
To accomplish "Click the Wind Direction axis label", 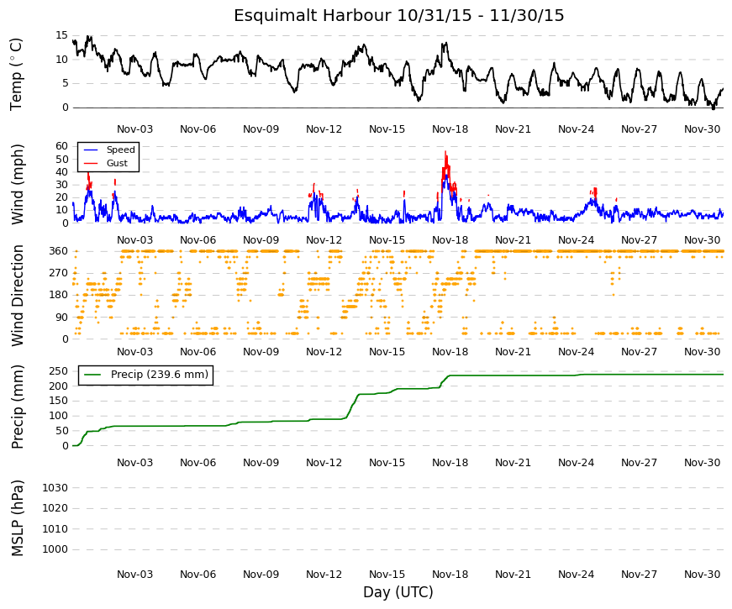I will click(x=17, y=296).
